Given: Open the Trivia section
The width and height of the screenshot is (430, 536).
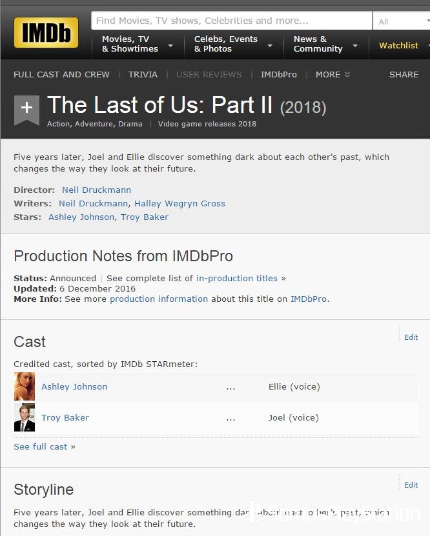Looking at the screenshot, I should [143, 75].
